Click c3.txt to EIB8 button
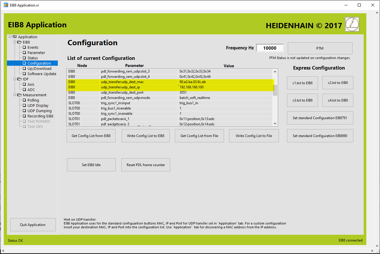 coord(302,100)
